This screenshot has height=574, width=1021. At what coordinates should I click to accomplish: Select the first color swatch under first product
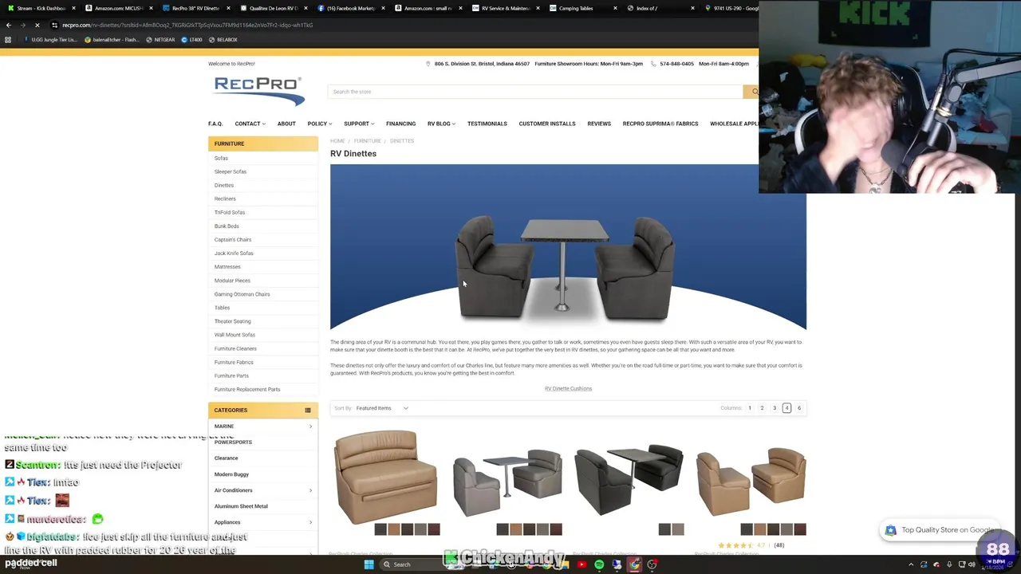point(380,529)
